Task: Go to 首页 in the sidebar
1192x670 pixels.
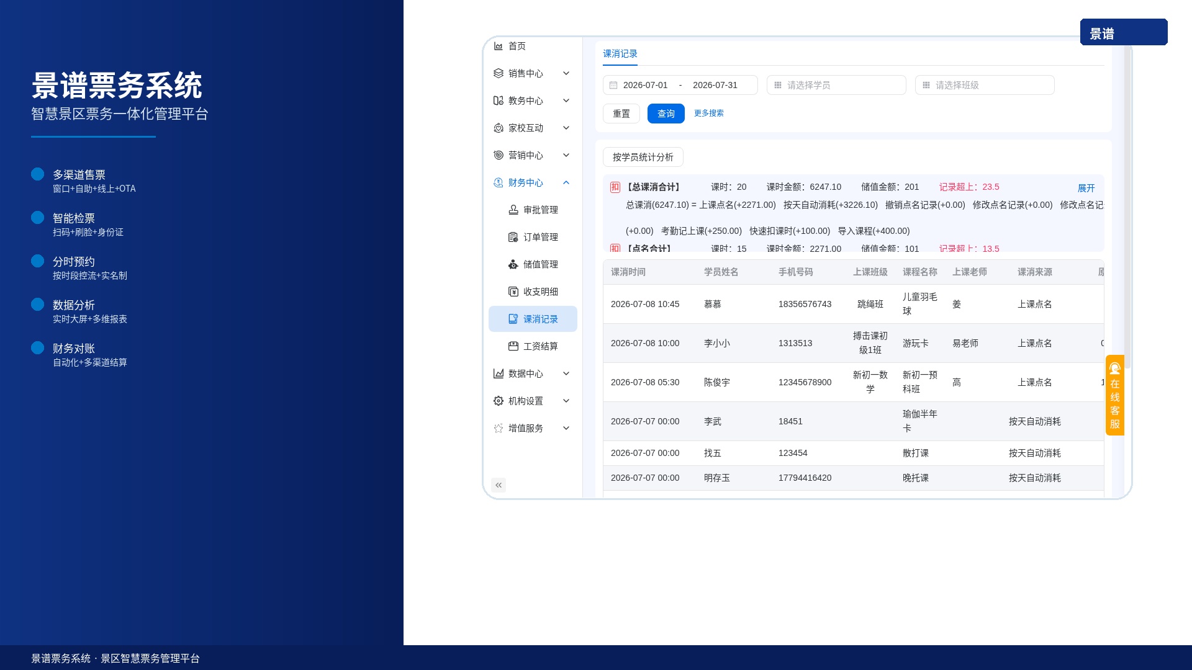Action: 533,46
